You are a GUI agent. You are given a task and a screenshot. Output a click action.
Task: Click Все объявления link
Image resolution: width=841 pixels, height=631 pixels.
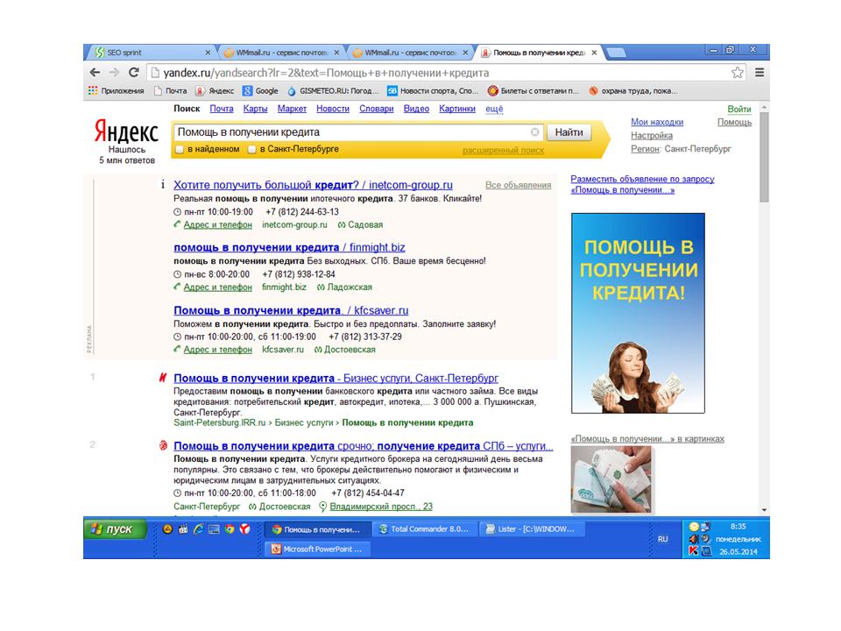[x=518, y=185]
